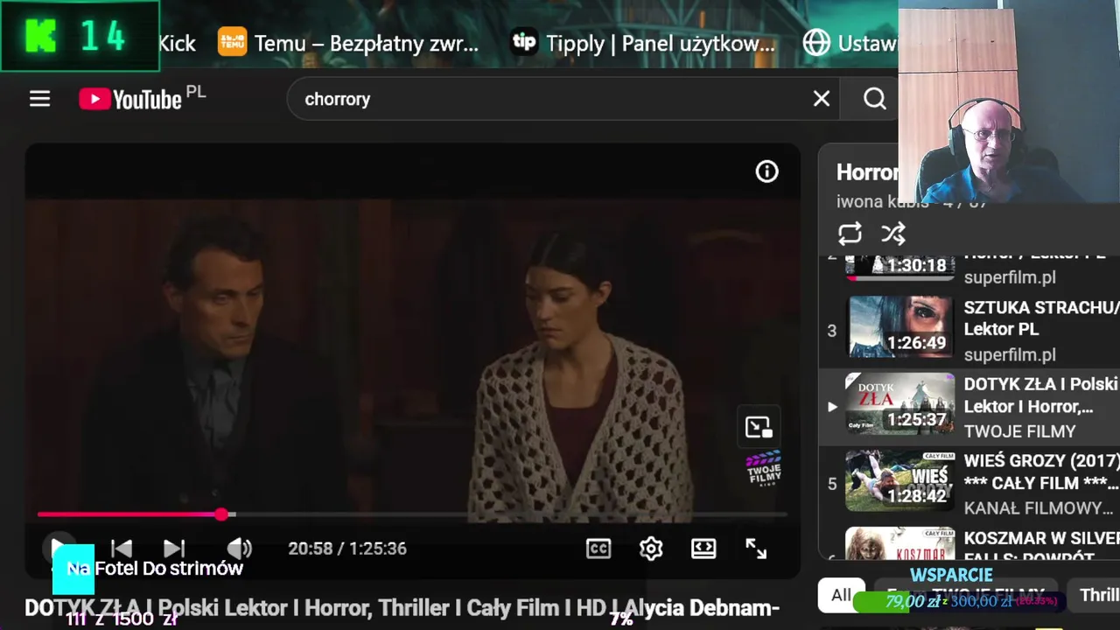Click the DOTYK ZŁA playlist thumbnail

[899, 405]
